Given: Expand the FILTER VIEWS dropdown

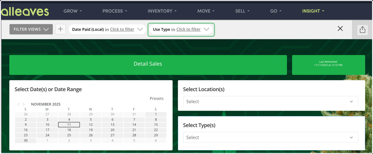Looking at the screenshot, I should click(x=31, y=29).
